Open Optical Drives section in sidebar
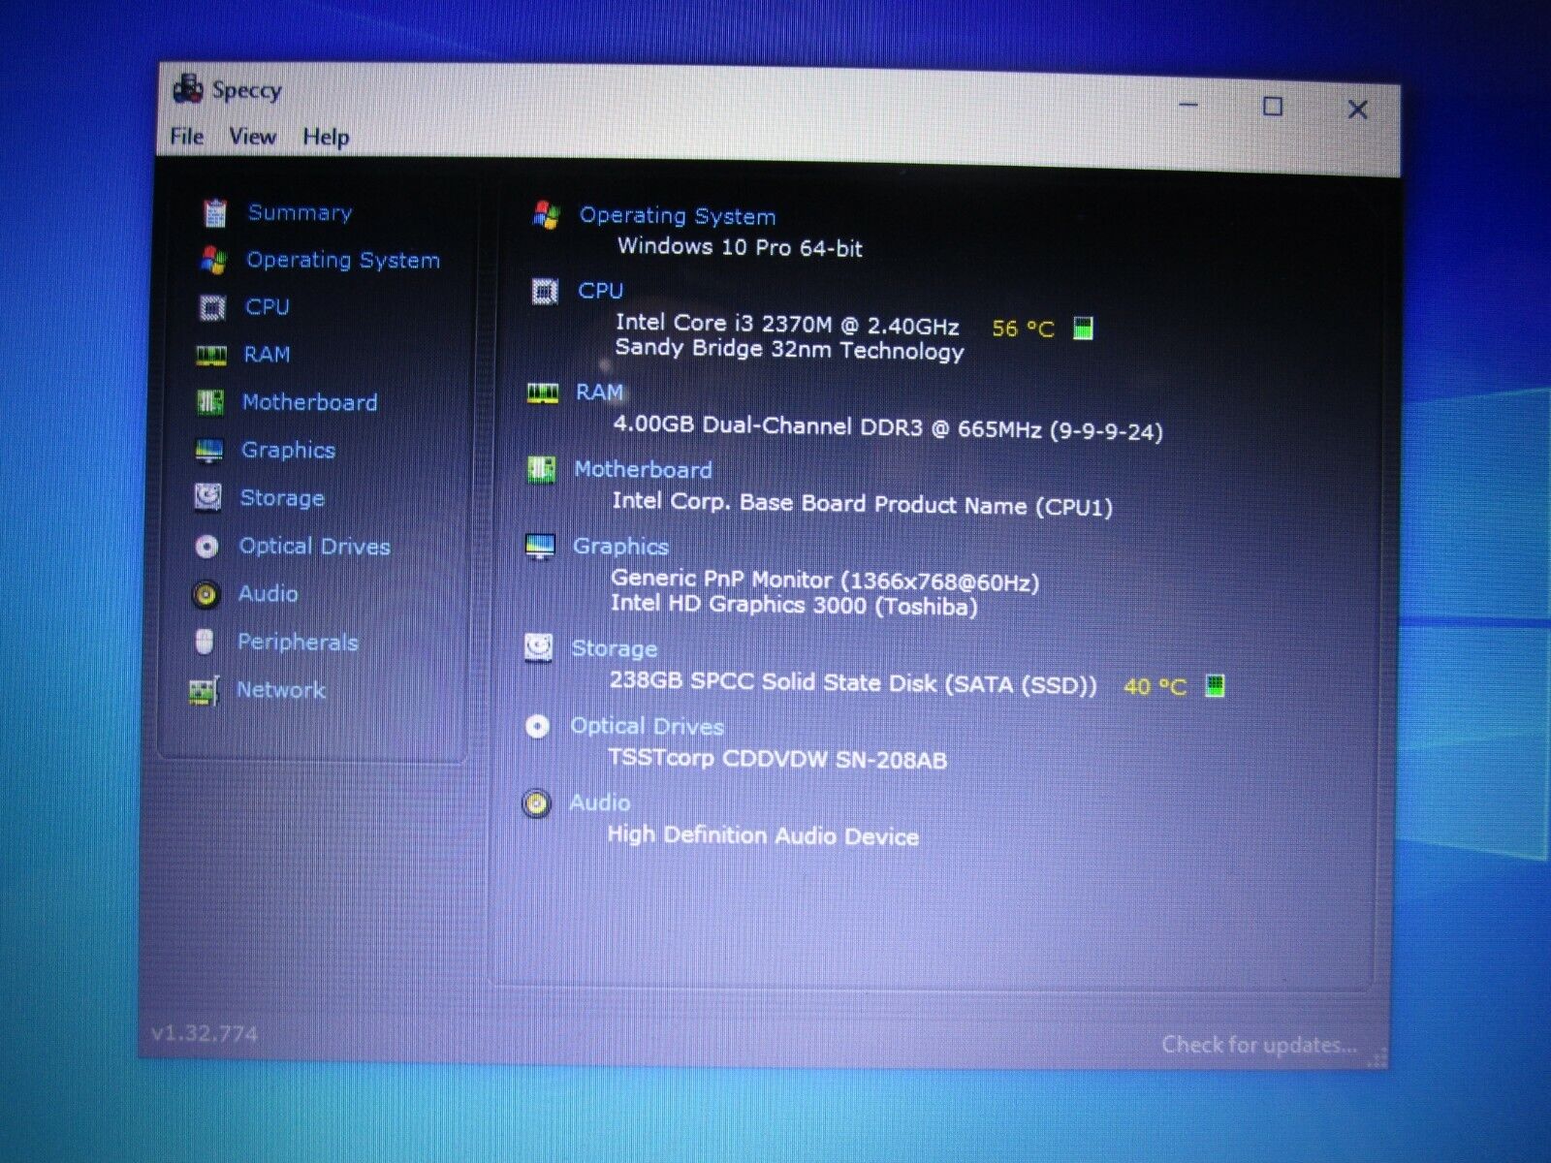Screen dimensions: 1551x1163 click(315, 547)
